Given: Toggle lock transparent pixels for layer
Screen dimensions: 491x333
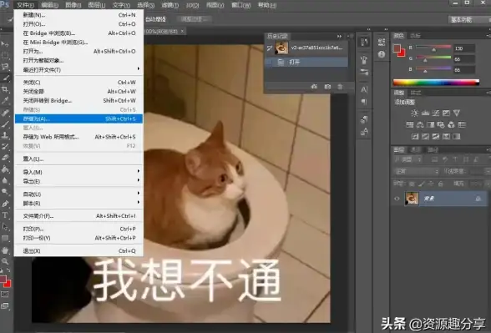Looking at the screenshot, I should (413, 184).
